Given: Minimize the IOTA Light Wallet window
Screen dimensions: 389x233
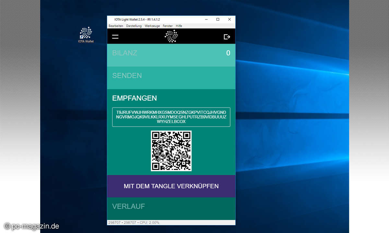Looking at the screenshot, I should (206, 19).
